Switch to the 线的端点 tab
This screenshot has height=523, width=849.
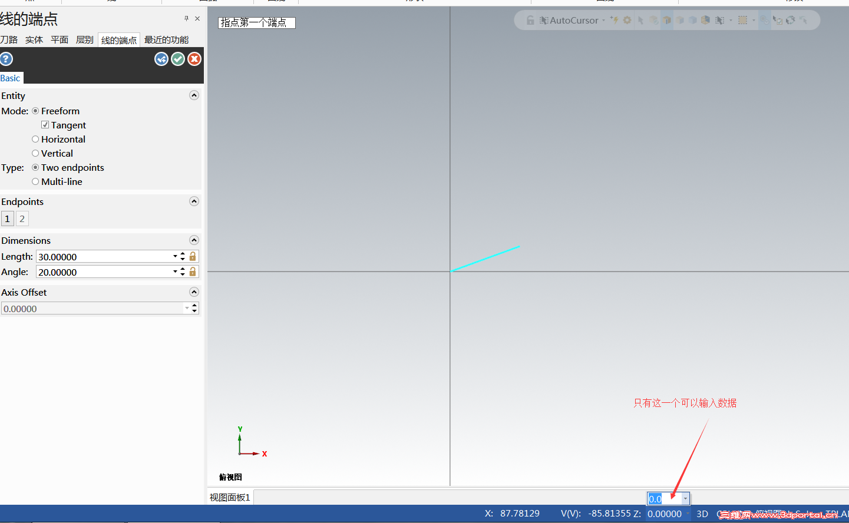tap(119, 40)
